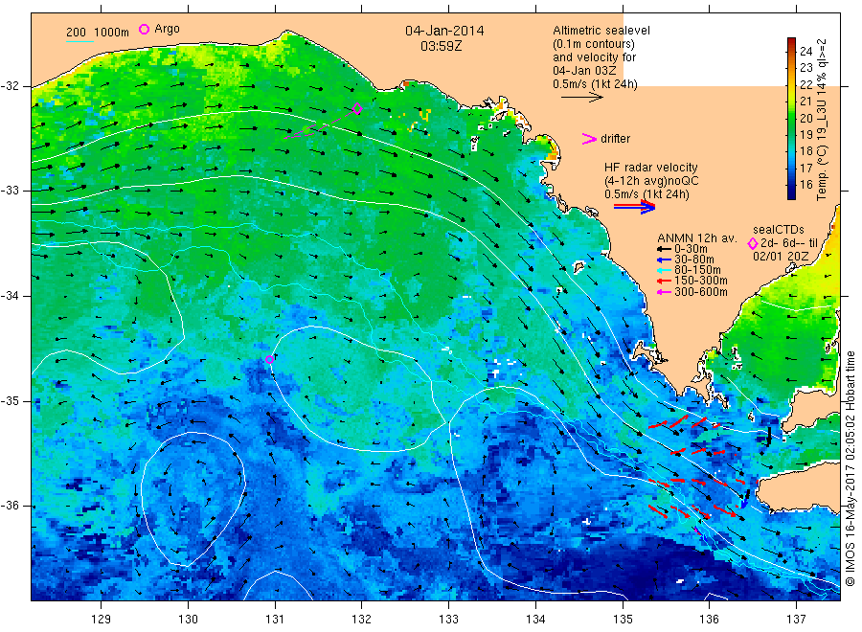This screenshot has height=632, width=862.
Task: Click the 'Argo' legend label
Action: click(x=167, y=29)
